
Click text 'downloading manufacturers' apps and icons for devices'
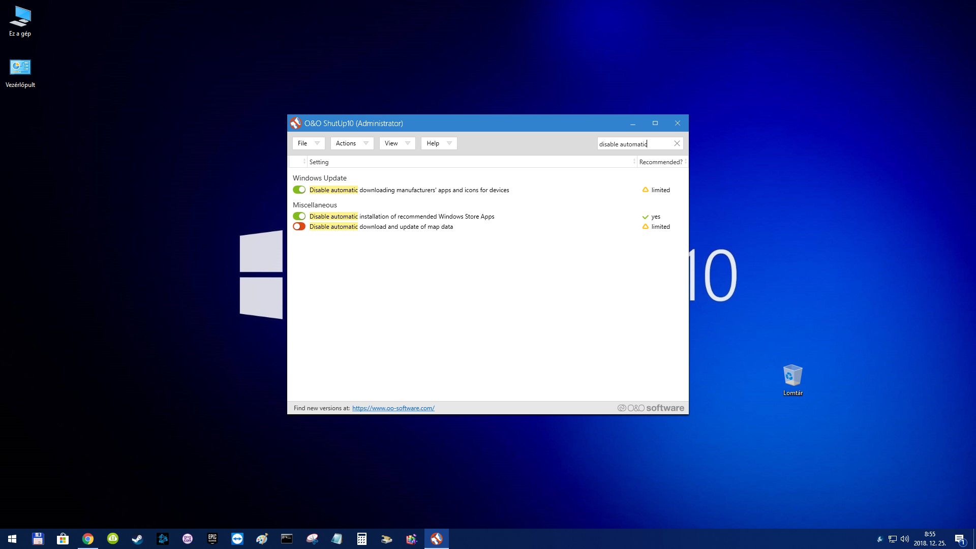tap(434, 190)
